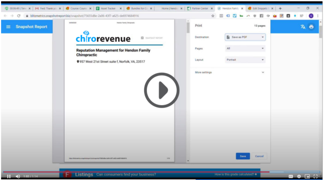The width and height of the screenshot is (324, 180).
Task: Open the Pages All dropdown
Action: [245, 48]
